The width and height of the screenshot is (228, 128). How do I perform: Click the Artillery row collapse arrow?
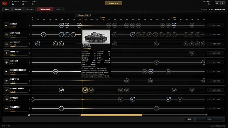pos(29,44)
